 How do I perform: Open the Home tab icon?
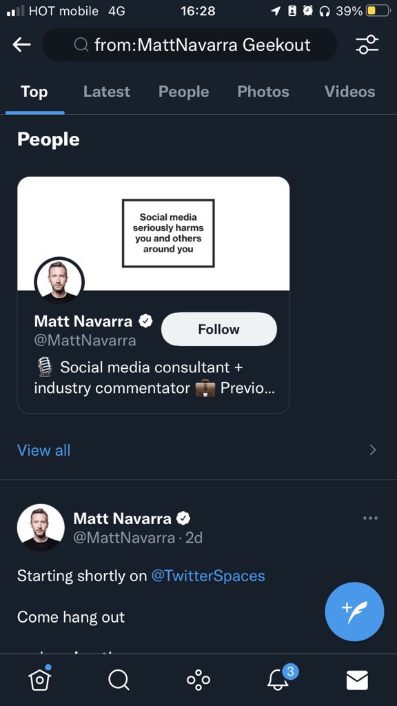pyautogui.click(x=39, y=679)
